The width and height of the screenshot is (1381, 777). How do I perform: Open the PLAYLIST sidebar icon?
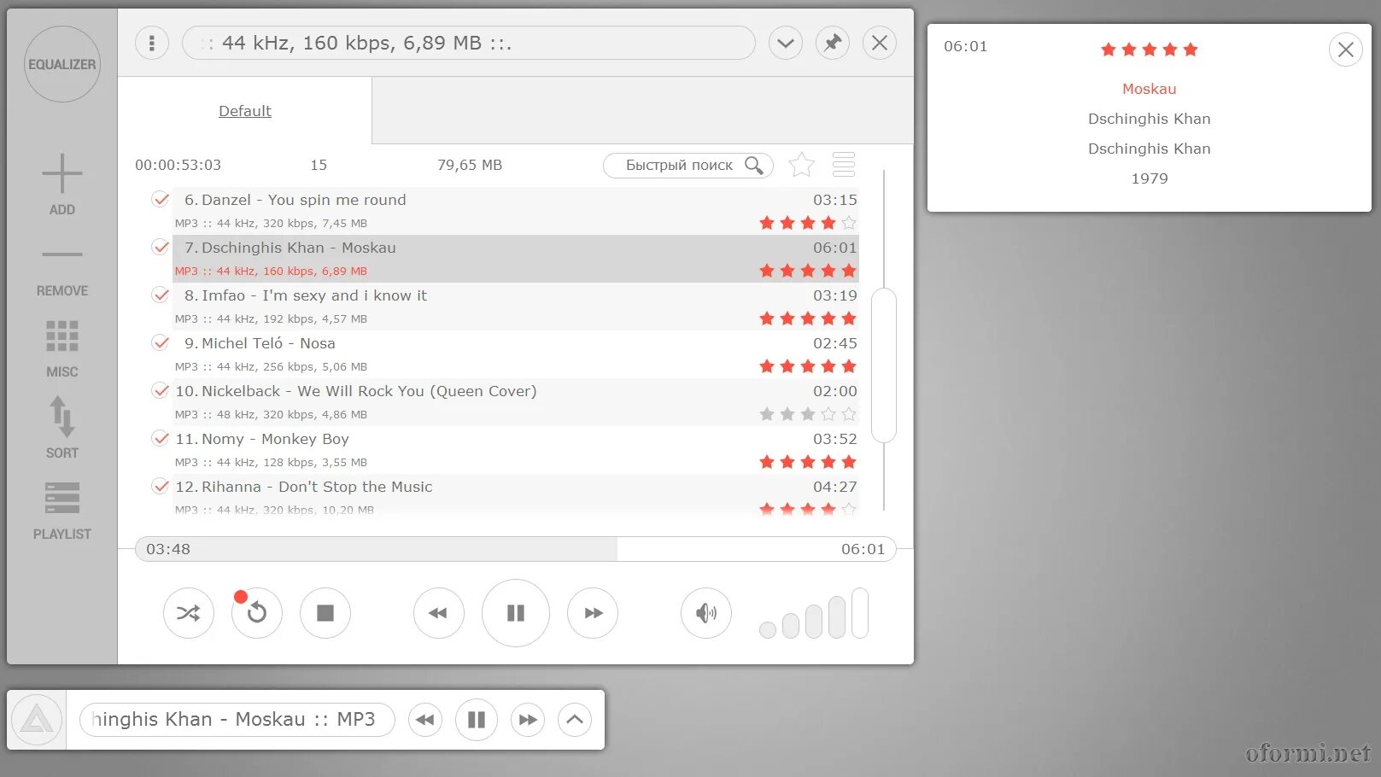pyautogui.click(x=62, y=498)
